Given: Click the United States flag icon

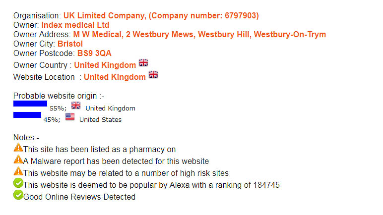Looking at the screenshot, I should (x=70, y=117).
